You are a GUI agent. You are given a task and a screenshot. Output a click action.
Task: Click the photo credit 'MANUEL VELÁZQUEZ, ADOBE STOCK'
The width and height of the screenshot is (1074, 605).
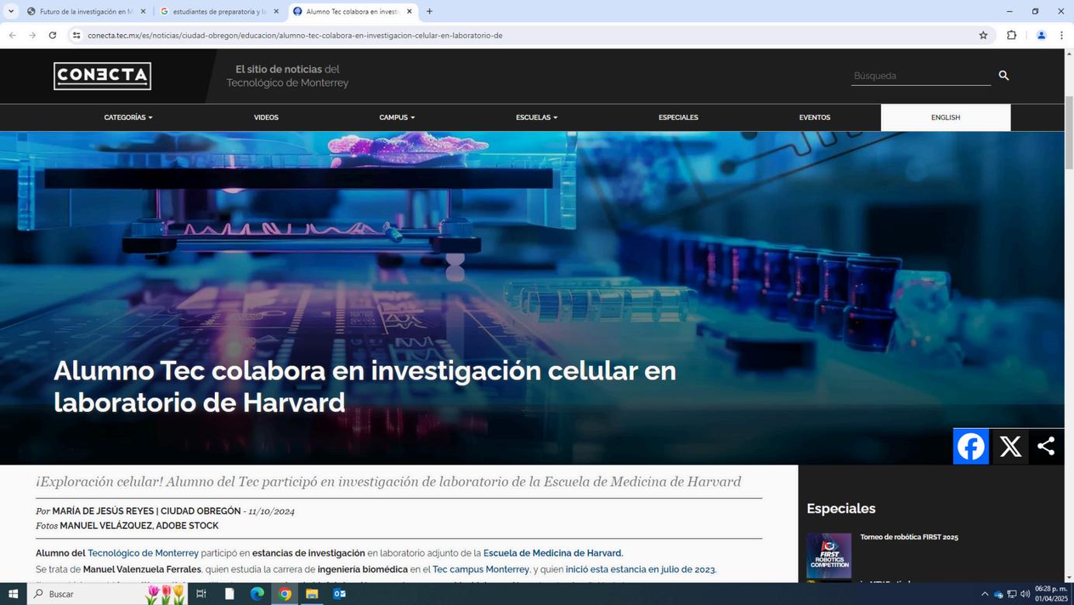click(139, 526)
